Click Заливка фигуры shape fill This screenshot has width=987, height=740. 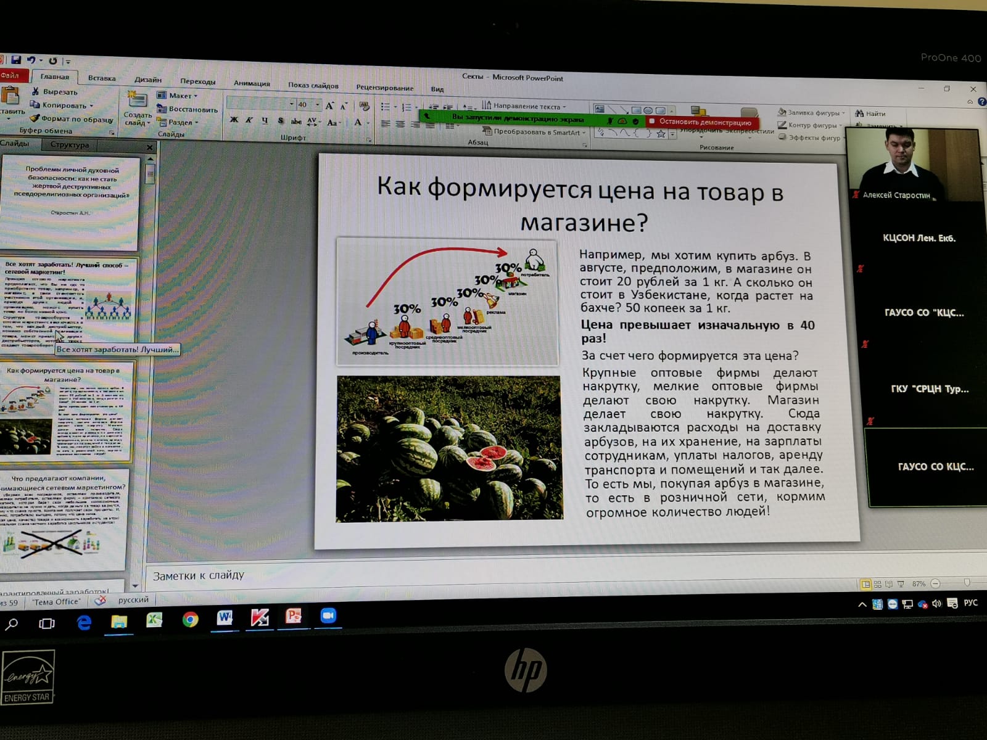click(x=811, y=112)
